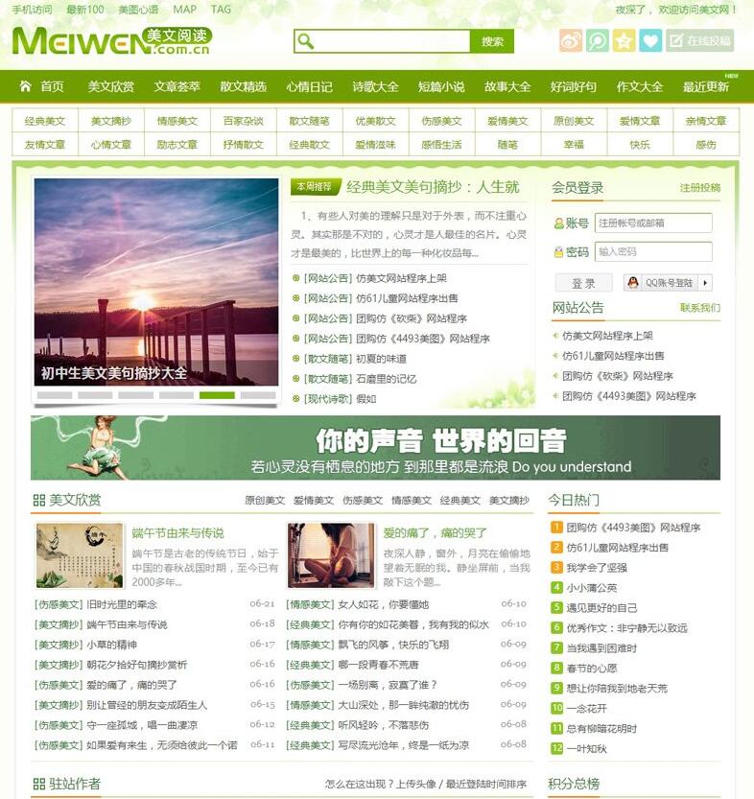Open the 励志文章 category cell
754x799 pixels.
tap(177, 145)
